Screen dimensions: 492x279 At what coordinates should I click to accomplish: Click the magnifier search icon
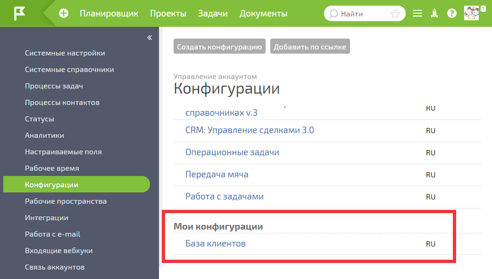point(334,14)
